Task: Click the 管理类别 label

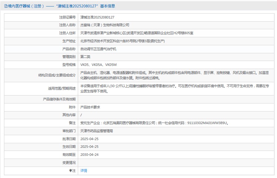Action: click(69, 57)
